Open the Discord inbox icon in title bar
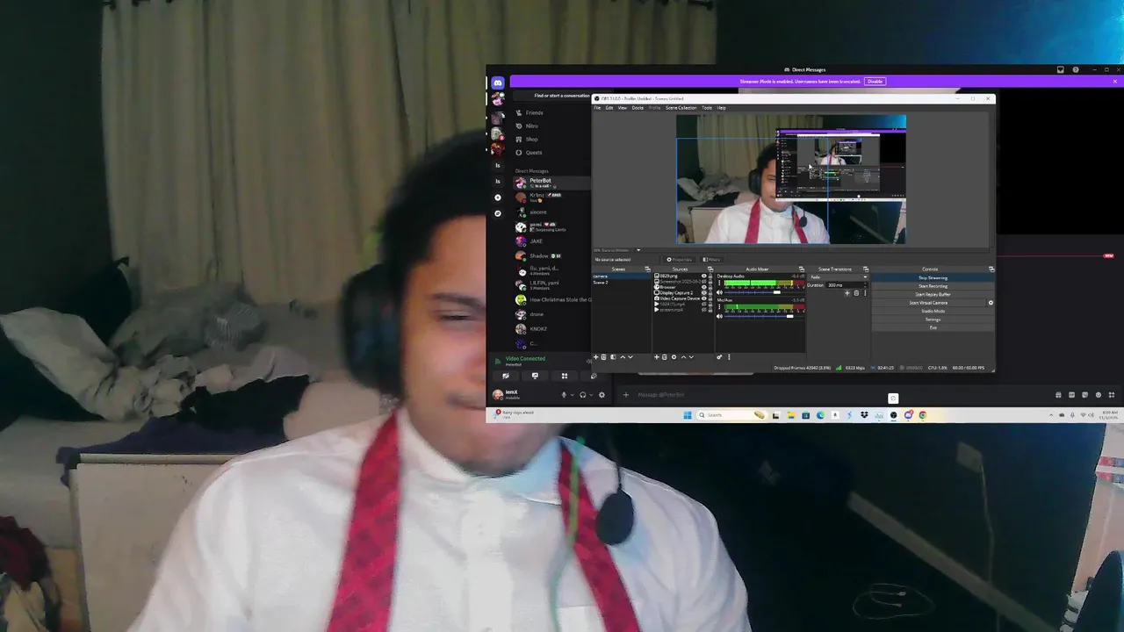 pyautogui.click(x=1061, y=69)
